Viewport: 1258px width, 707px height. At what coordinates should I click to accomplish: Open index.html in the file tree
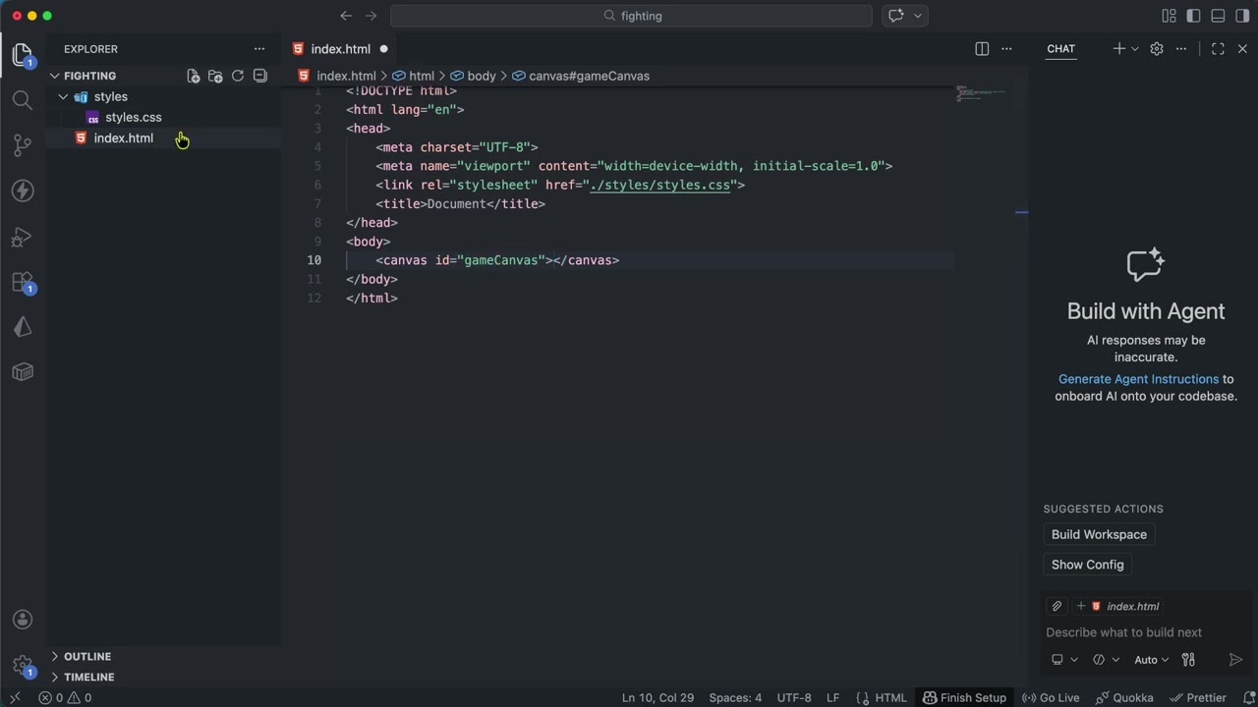point(124,138)
